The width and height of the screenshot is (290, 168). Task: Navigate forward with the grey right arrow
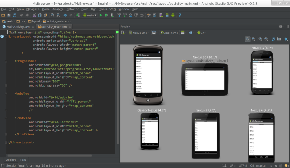71,15
